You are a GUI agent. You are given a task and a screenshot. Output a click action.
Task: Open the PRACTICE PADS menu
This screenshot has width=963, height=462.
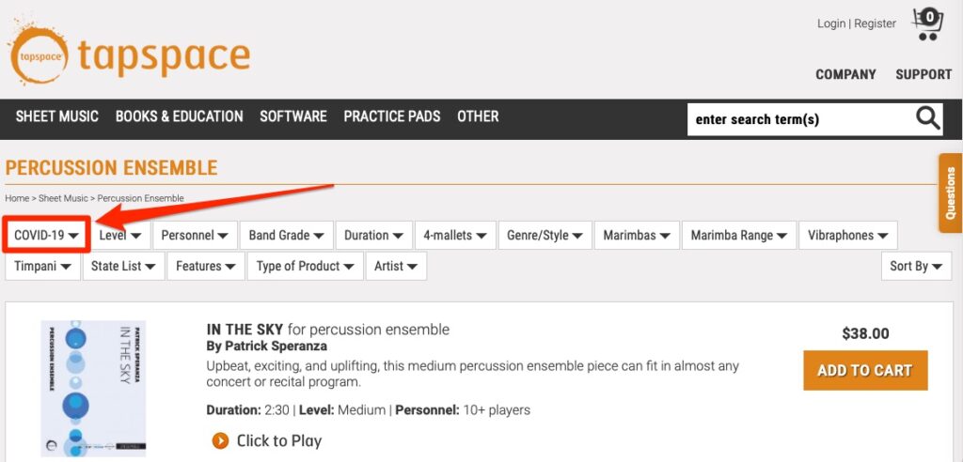point(392,116)
